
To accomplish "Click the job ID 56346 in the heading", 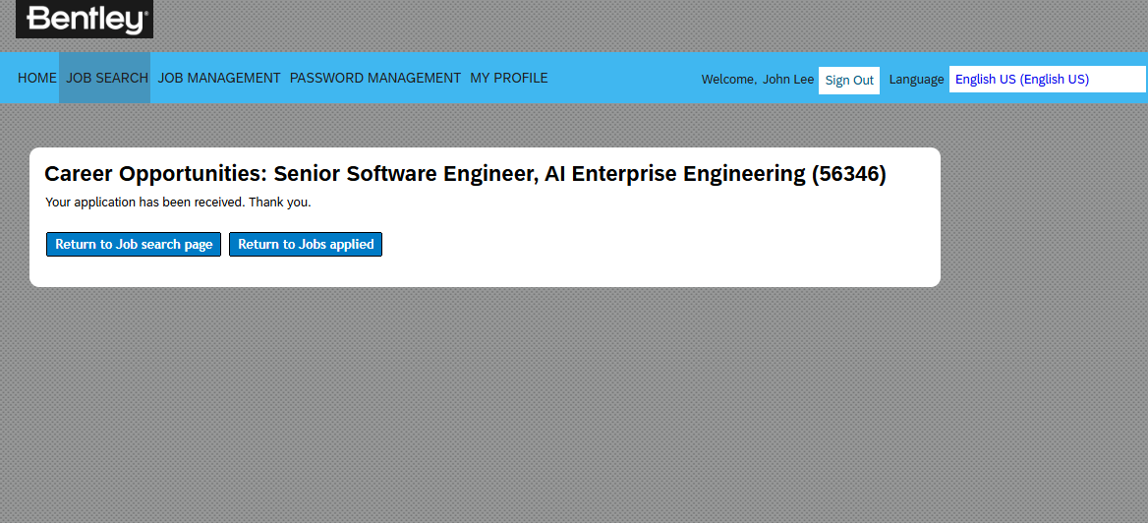I will [x=848, y=174].
